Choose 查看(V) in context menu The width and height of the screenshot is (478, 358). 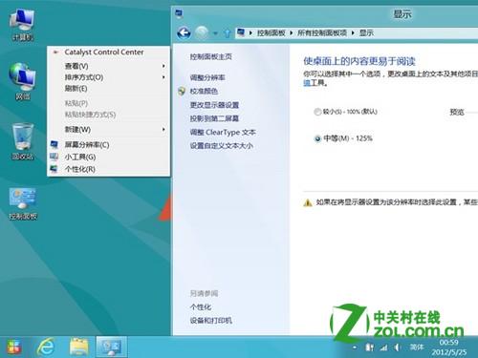(108, 66)
